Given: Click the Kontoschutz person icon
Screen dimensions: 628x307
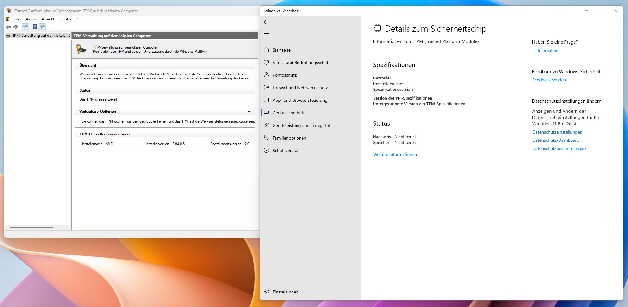Looking at the screenshot, I should (x=266, y=75).
